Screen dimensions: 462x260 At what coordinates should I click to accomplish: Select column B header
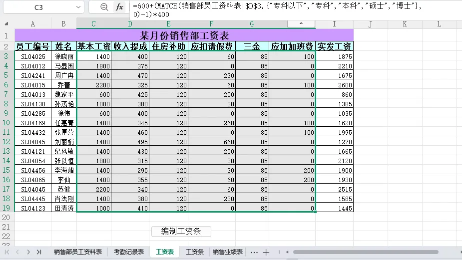[x=63, y=24]
